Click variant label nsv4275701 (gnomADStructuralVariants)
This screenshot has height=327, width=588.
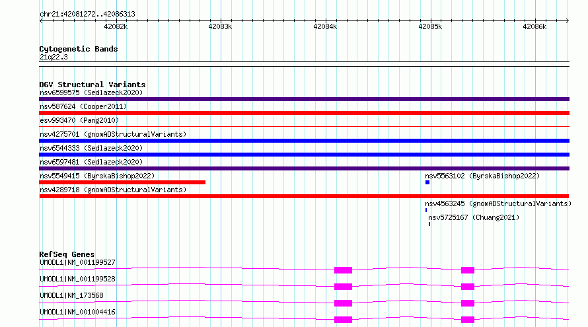113,134
